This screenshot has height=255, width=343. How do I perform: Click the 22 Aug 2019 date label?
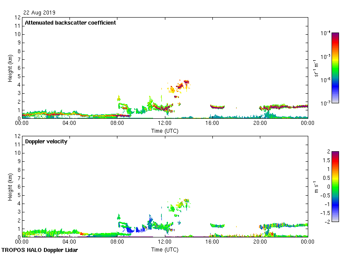[40, 13]
